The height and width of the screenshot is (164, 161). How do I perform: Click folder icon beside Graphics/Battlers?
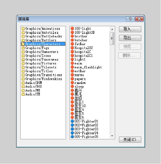23,40
